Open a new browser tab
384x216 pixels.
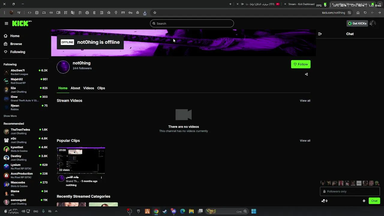pos(230,4)
